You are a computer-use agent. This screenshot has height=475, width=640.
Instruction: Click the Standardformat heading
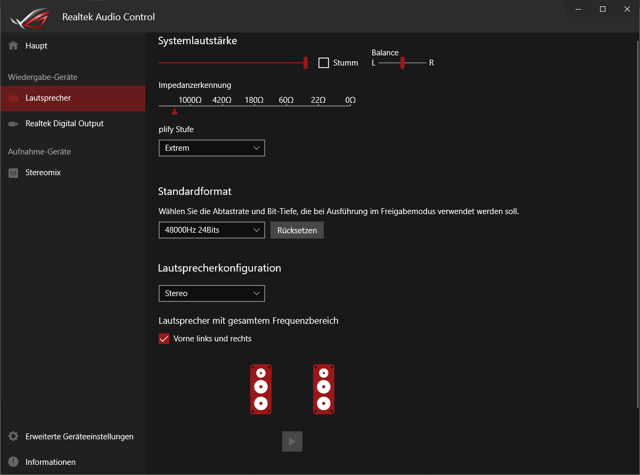pyautogui.click(x=195, y=192)
